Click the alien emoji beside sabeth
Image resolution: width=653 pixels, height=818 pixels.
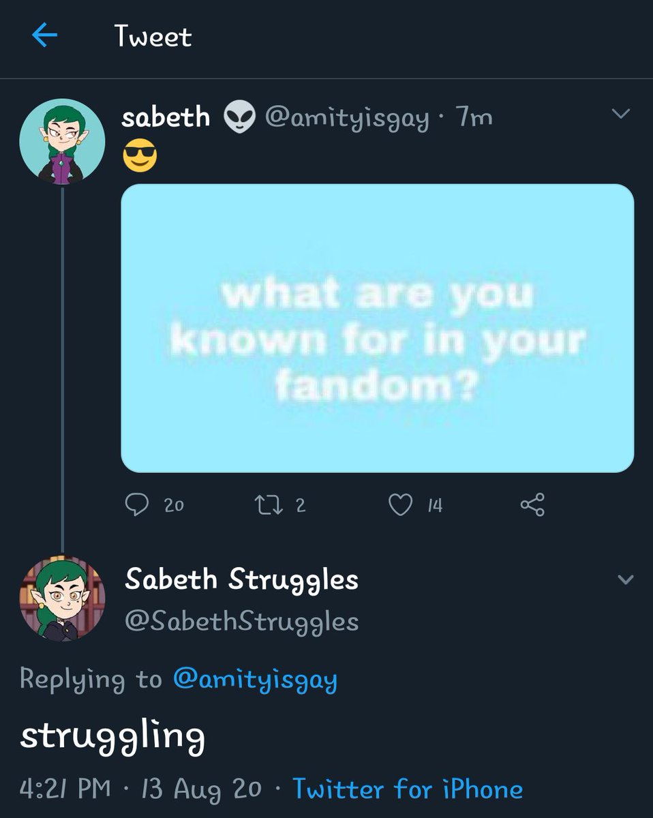click(x=238, y=118)
